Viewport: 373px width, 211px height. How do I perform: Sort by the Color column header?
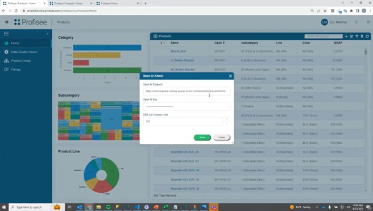[306, 43]
